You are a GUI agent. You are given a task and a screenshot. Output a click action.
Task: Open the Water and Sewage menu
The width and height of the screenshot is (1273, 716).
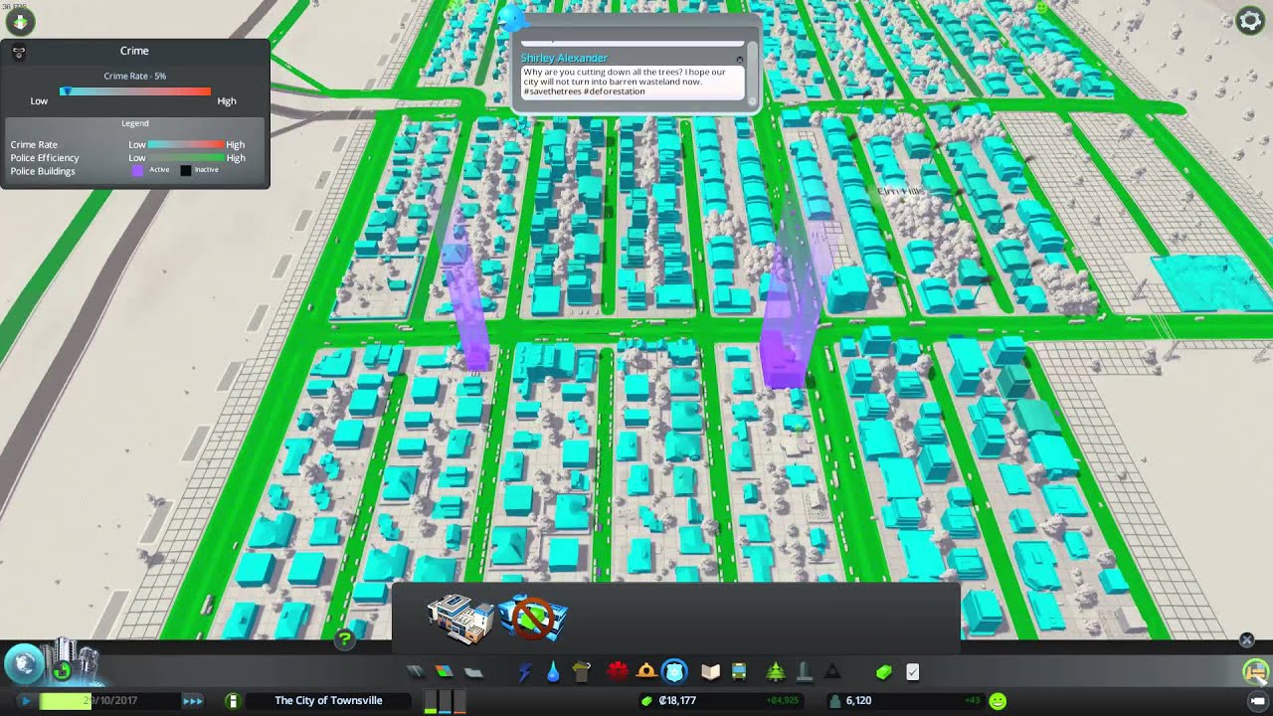553,672
